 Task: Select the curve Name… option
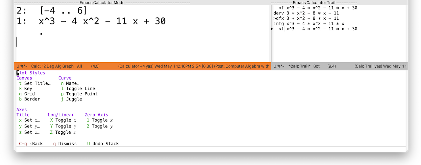point(70,83)
